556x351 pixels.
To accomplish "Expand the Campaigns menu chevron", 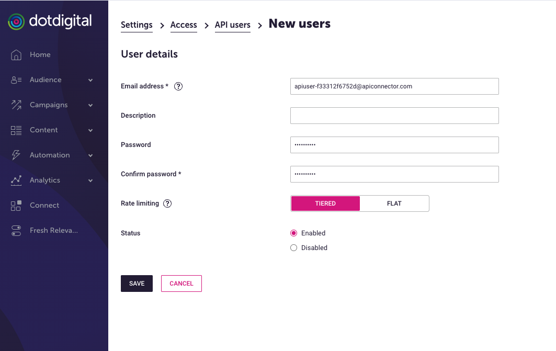I will (x=90, y=105).
